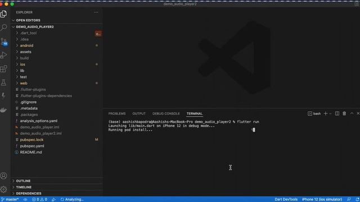Open Dart DevTools from status bar
The width and height of the screenshot is (360, 202).
pos(286,200)
